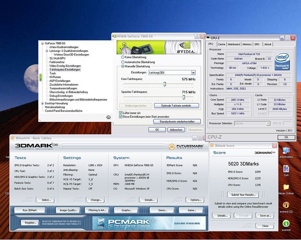This screenshot has height=240, width=301.
Task: Select Keine Übertaktung radio option
Action: (123, 57)
